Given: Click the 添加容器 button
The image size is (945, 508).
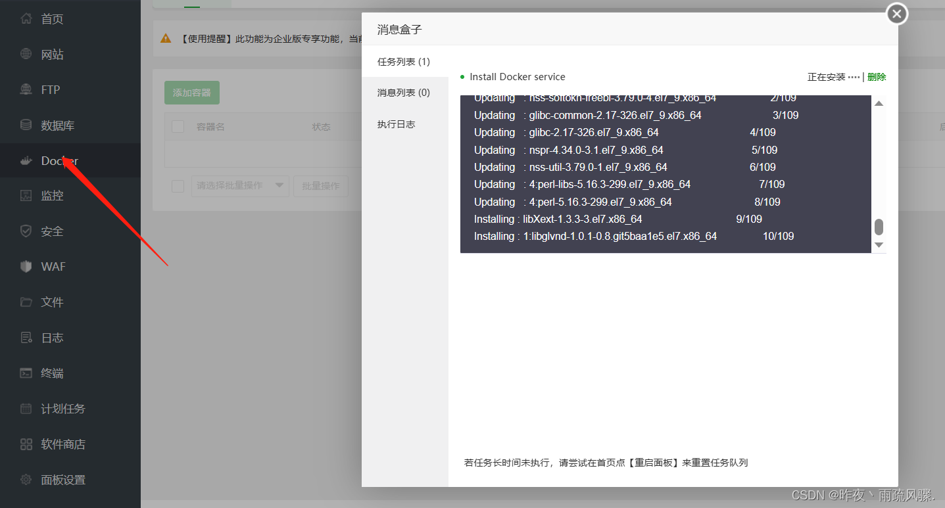Looking at the screenshot, I should pos(192,93).
